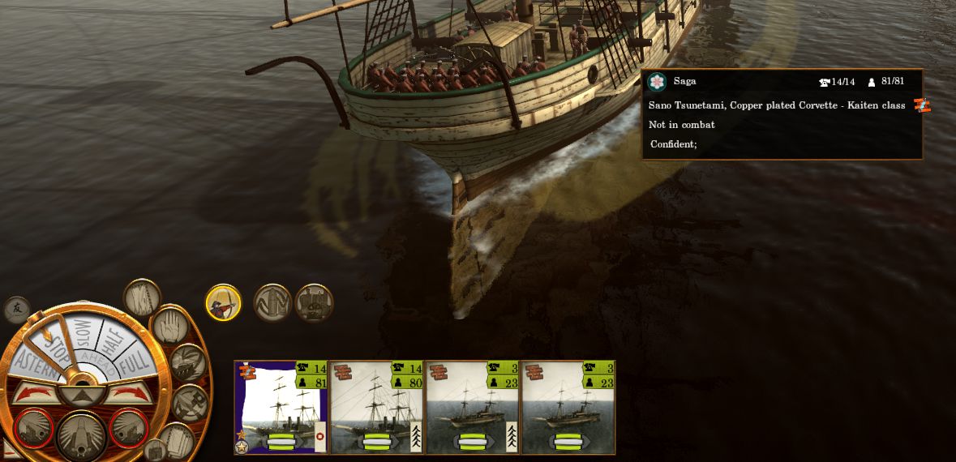Click the formation icon next to the archer
This screenshot has width=956, height=462.
coord(272,303)
